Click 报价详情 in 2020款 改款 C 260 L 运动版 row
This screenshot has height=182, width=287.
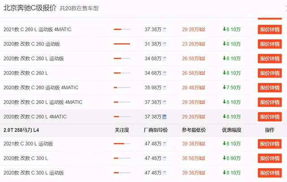click(x=270, y=59)
